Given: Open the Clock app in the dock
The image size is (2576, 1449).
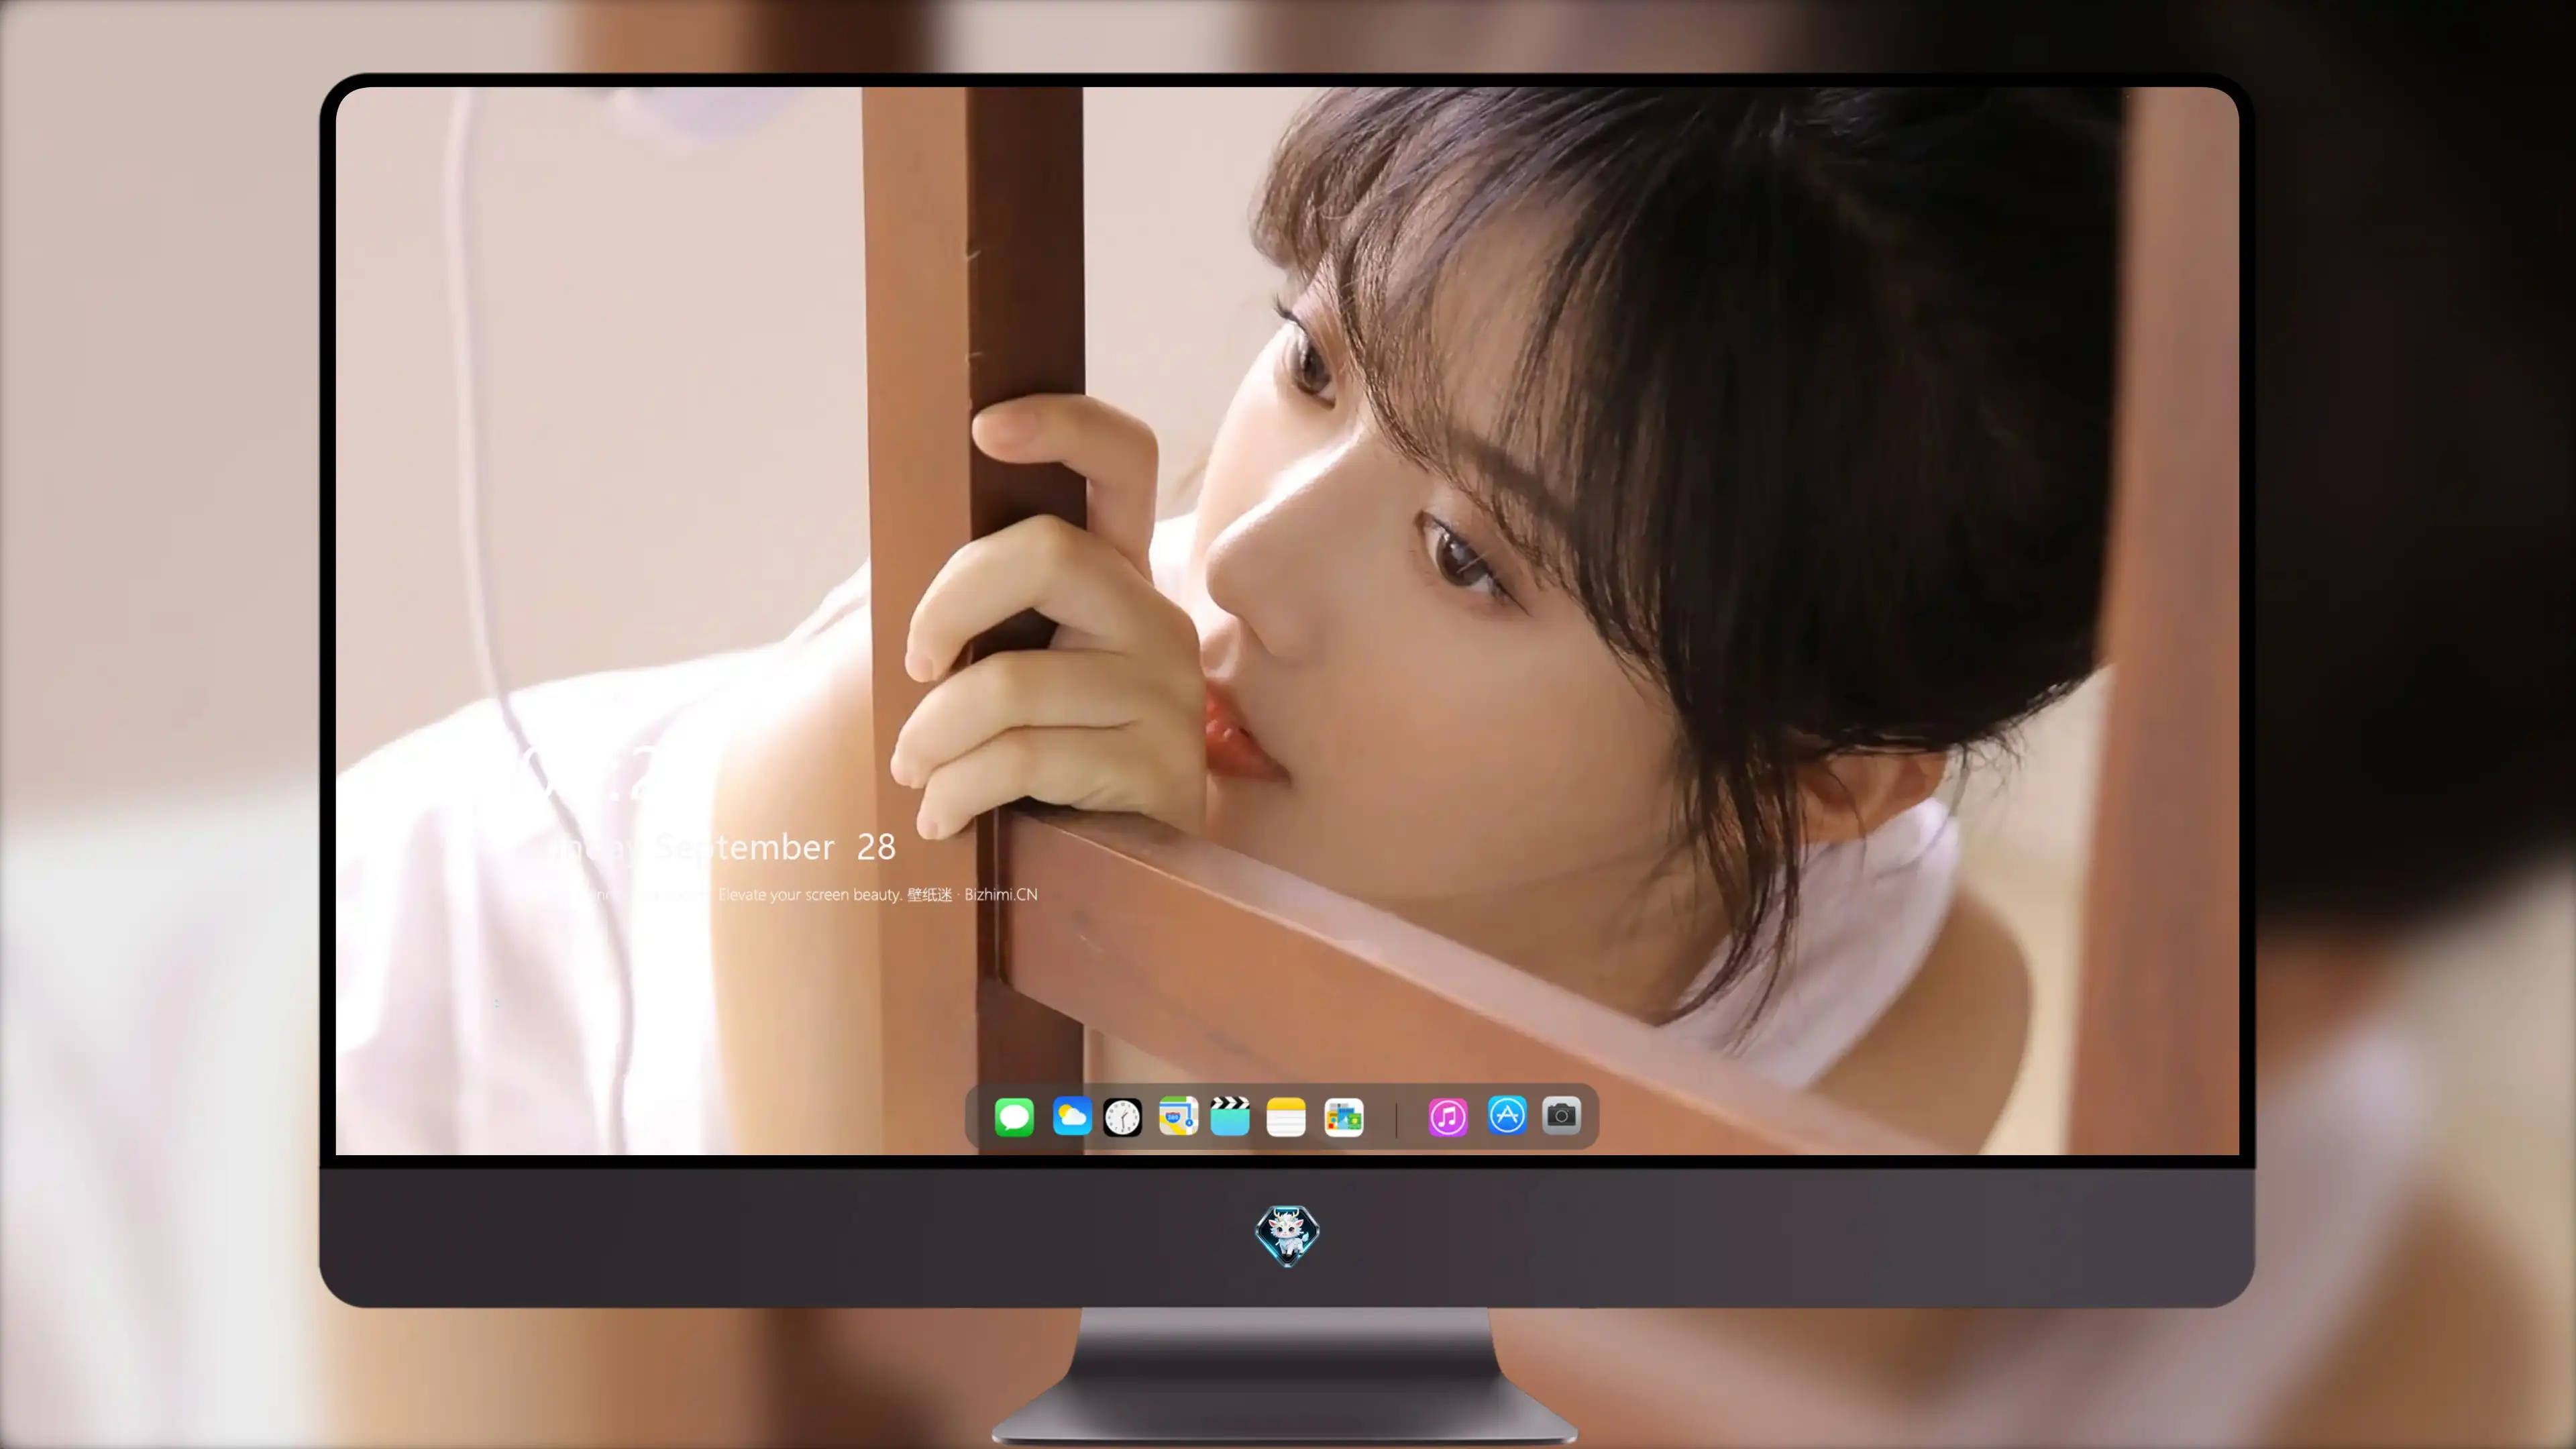Looking at the screenshot, I should click(1122, 1117).
